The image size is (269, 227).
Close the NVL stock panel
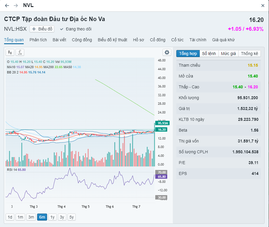click(263, 6)
